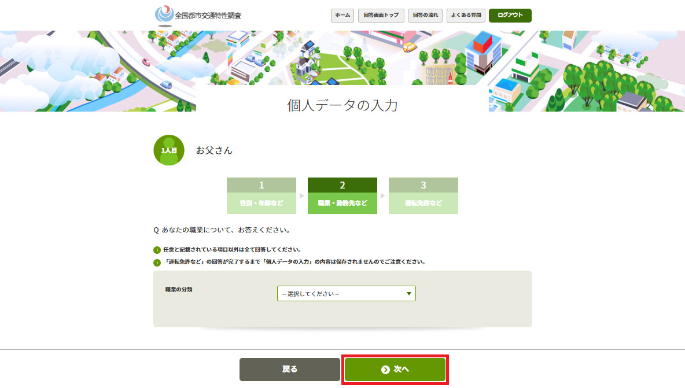Select step 3 運転免許など

point(423,195)
